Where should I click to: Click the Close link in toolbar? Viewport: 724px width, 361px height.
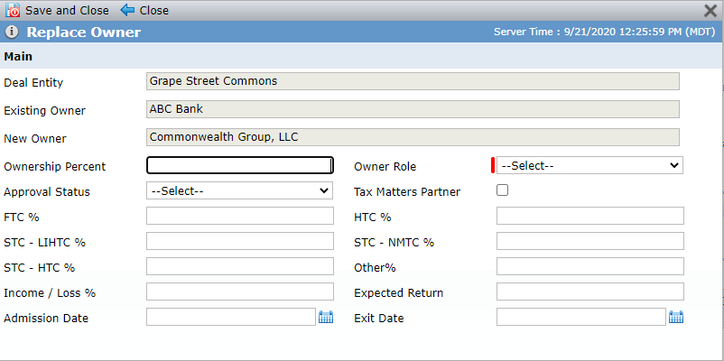pos(153,10)
